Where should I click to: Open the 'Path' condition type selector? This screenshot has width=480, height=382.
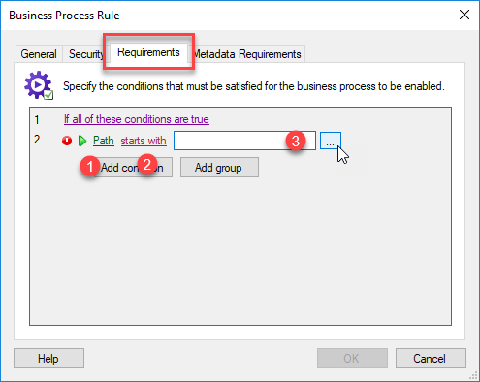[104, 141]
